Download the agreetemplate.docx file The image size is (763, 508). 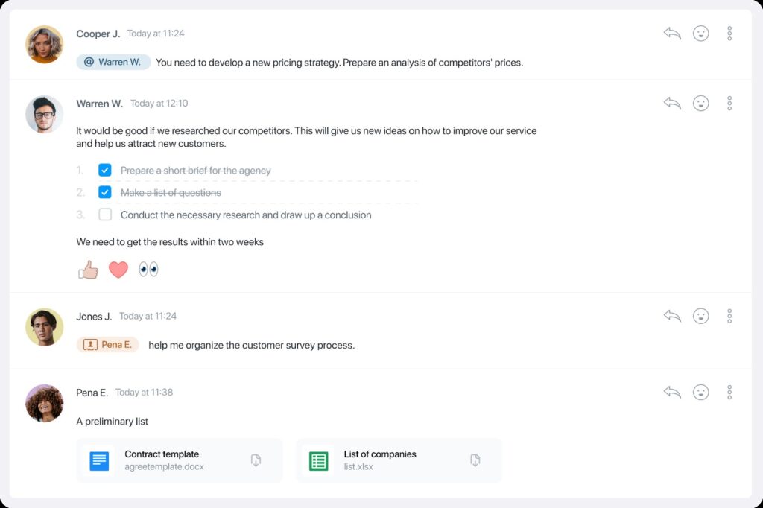256,460
